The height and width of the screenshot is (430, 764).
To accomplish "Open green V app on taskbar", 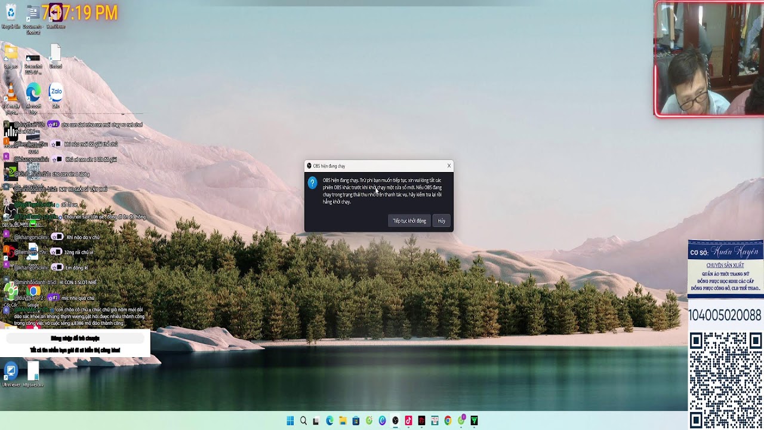I will 475,420.
